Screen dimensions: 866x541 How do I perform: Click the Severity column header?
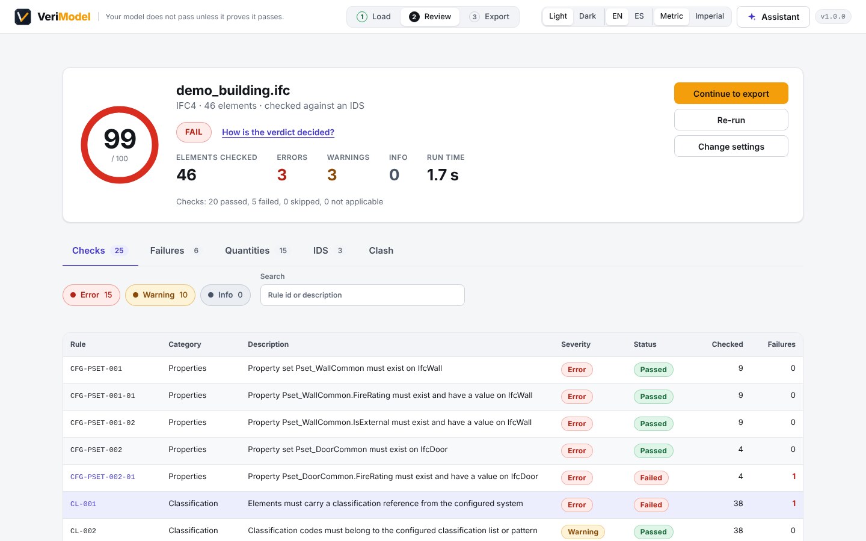tap(576, 344)
